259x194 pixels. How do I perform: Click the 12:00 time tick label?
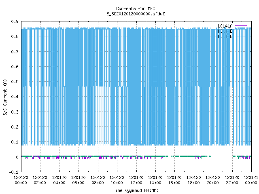[x=136, y=183]
